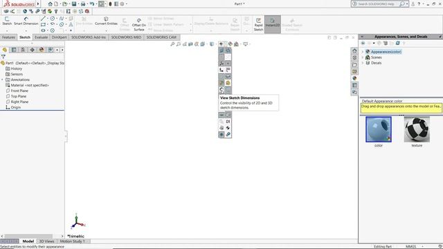The image size is (443, 249).
Task: Create a new document with New icon
Action: pyautogui.click(x=56, y=4)
